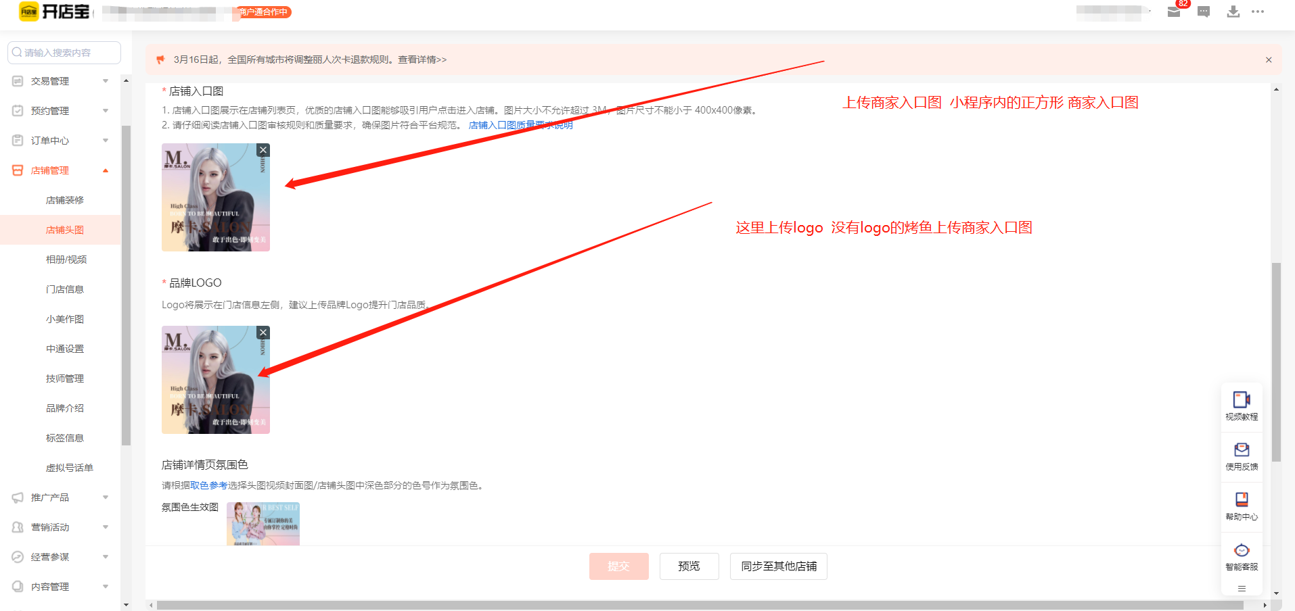The image size is (1295, 611).
Task: Click the 预览 preview button
Action: click(x=689, y=566)
